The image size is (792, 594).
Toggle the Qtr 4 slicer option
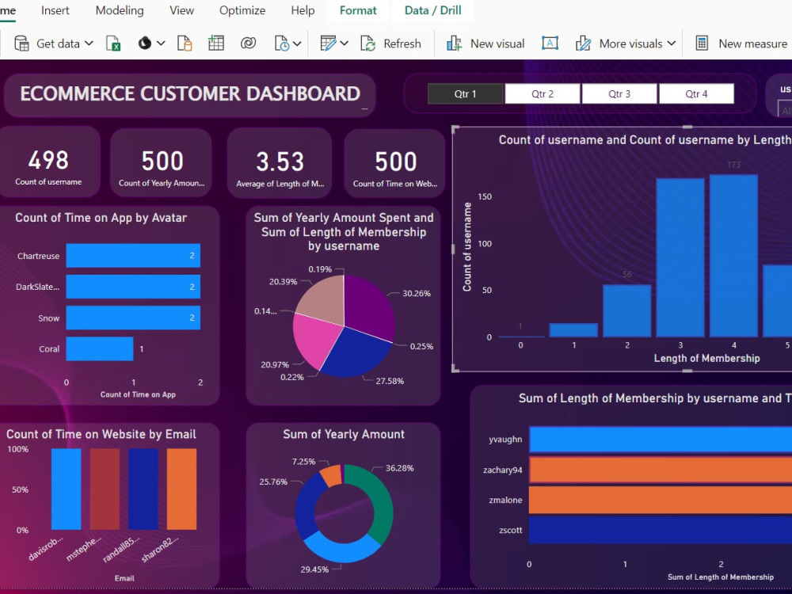click(x=696, y=93)
